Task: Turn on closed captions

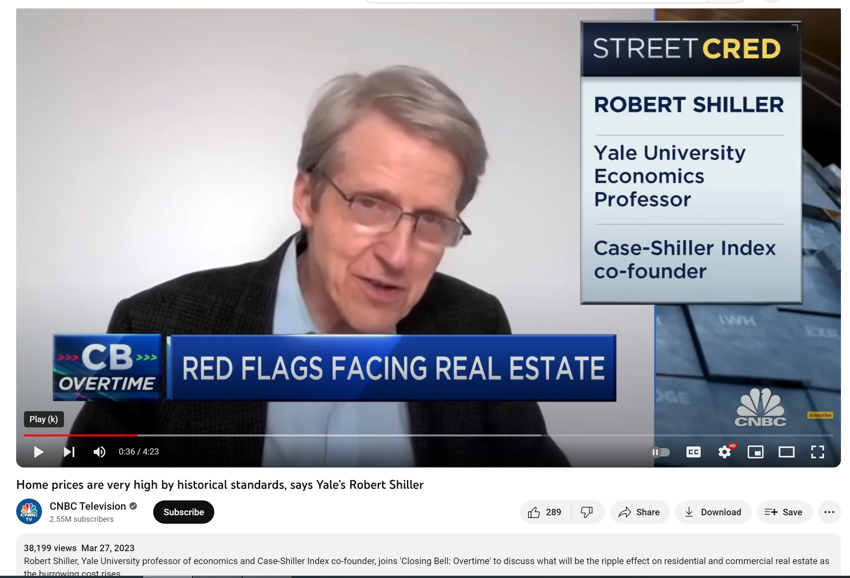Action: pyautogui.click(x=694, y=452)
